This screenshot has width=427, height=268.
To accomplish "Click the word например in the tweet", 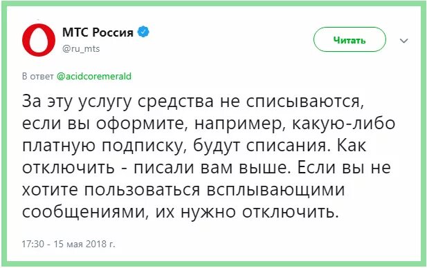I will 239,124.
